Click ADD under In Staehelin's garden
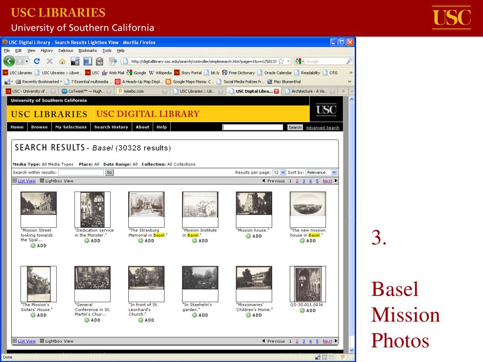Viewport: 483px width, 362px height. (x=200, y=315)
